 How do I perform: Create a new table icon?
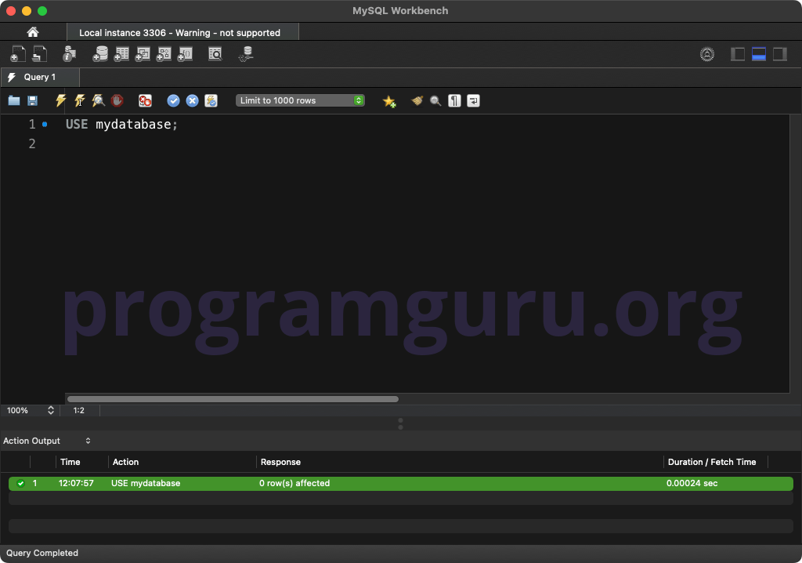[x=121, y=54]
